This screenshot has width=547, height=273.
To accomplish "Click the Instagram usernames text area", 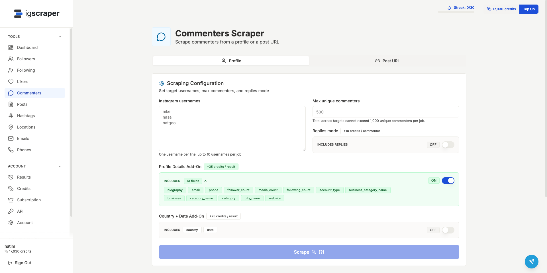I will pyautogui.click(x=232, y=129).
